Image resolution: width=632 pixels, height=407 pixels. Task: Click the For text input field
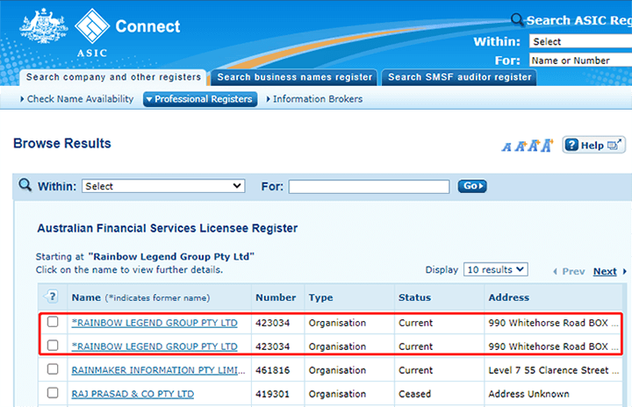point(369,186)
